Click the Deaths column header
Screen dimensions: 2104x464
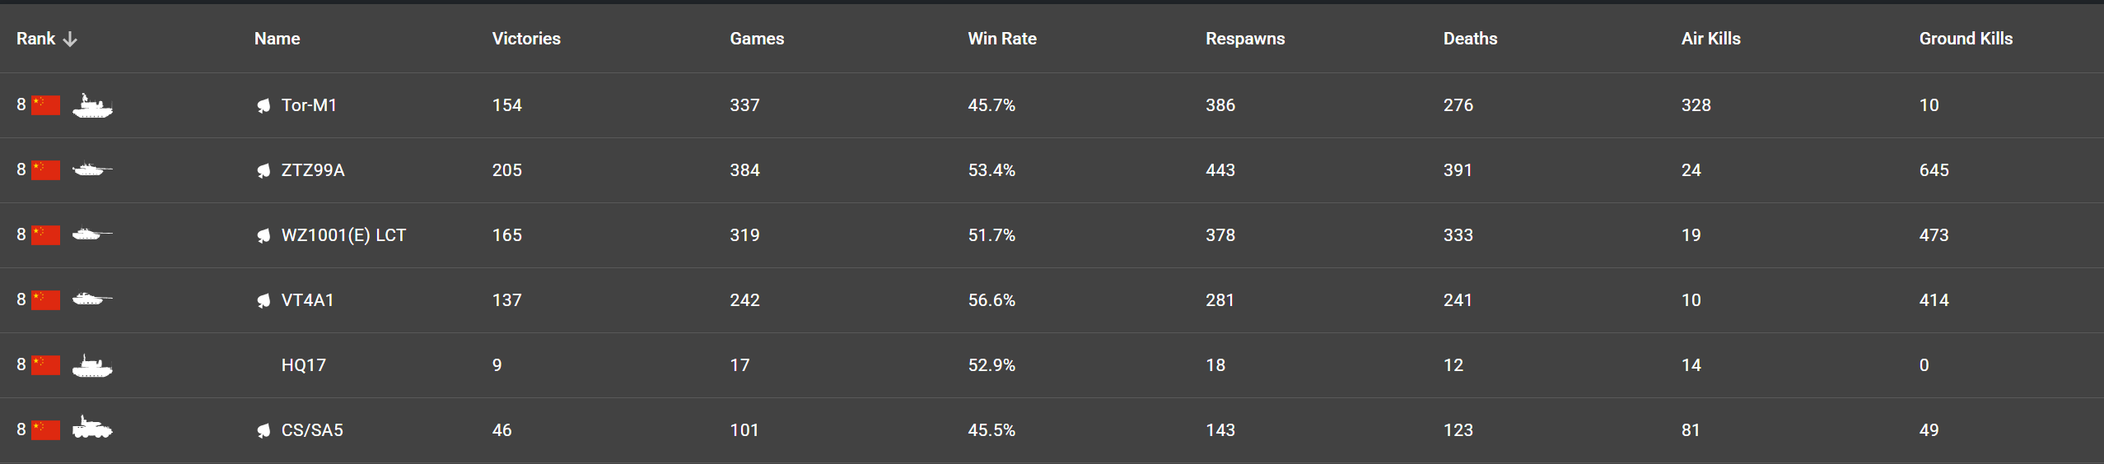(1470, 39)
